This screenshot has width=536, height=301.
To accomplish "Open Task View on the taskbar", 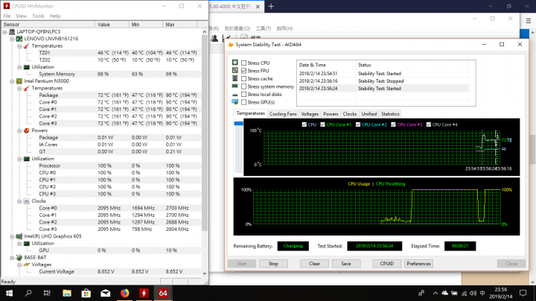I will (x=47, y=293).
